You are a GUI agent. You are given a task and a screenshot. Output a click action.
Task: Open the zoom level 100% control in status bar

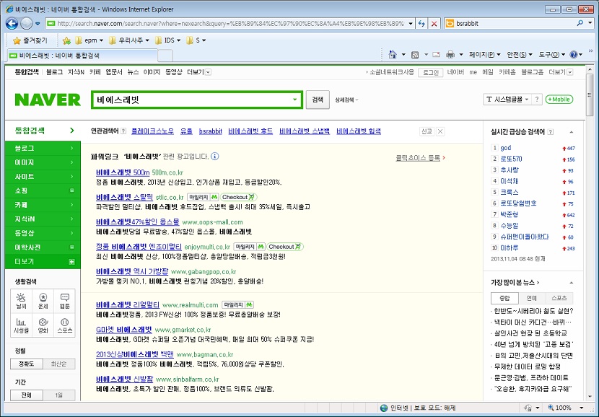(x=565, y=408)
